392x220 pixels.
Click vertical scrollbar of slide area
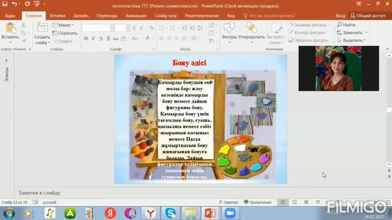click(389, 110)
